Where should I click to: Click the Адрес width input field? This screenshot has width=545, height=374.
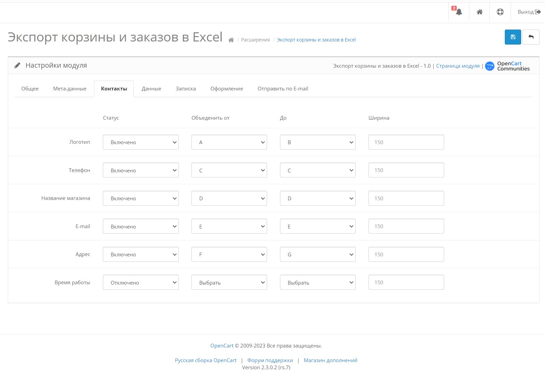pyautogui.click(x=406, y=254)
